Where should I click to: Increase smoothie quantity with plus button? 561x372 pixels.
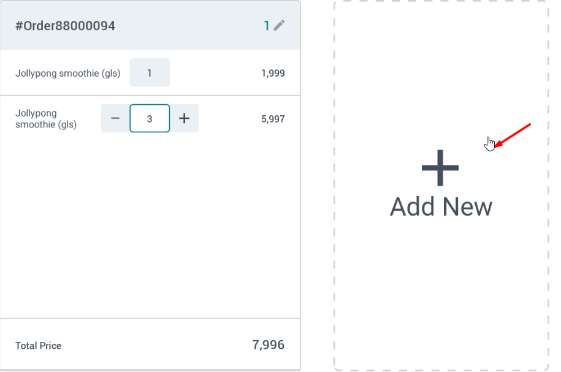(x=184, y=118)
